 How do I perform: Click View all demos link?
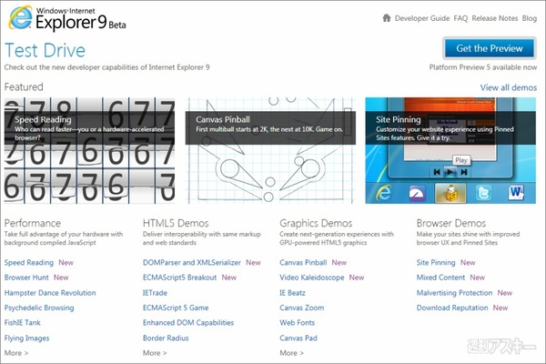coord(509,87)
